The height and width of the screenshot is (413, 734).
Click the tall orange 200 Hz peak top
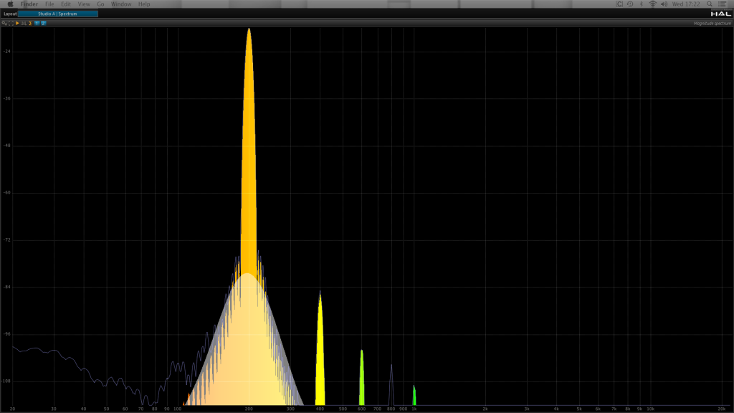pos(249,31)
